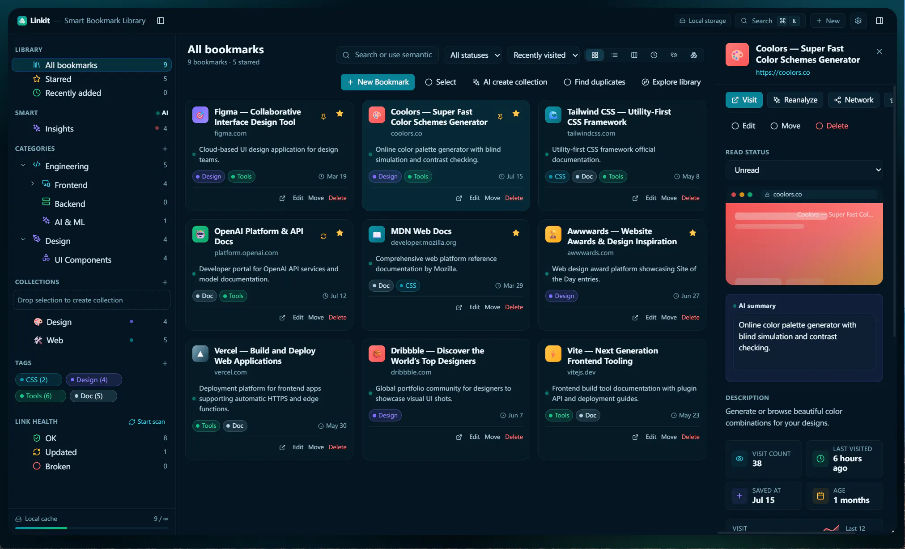905x549 pixels.
Task: Click Network button in detail panel
Action: pos(854,100)
